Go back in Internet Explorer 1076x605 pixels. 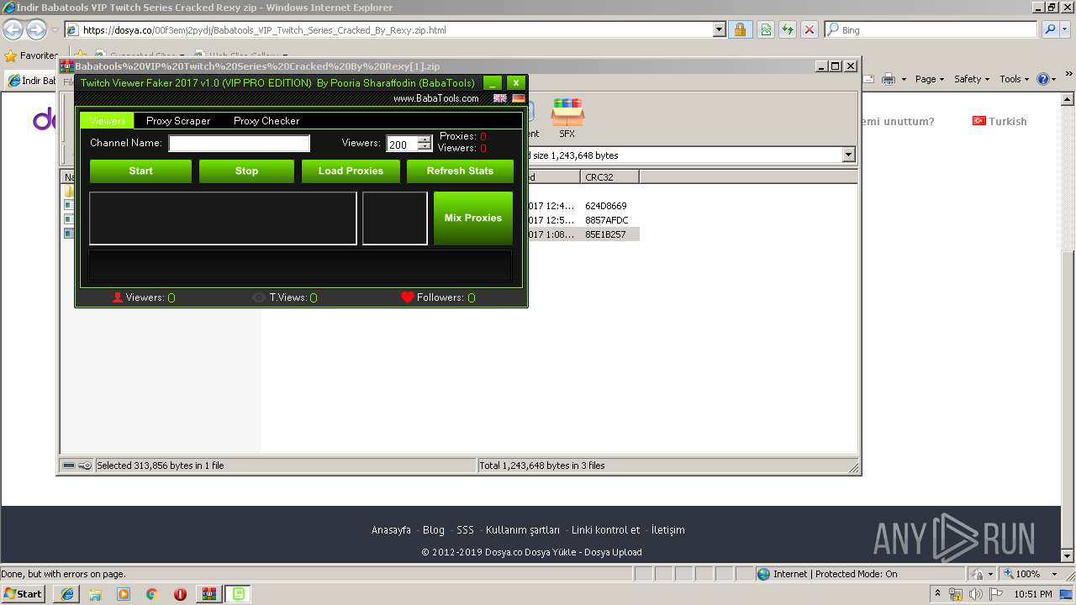pos(13,30)
